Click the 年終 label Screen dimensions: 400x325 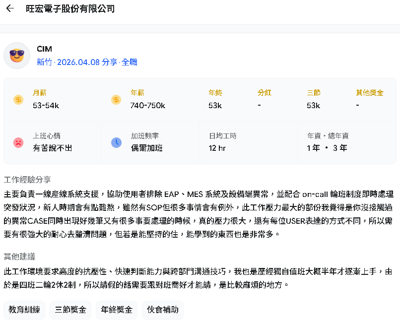(x=215, y=93)
